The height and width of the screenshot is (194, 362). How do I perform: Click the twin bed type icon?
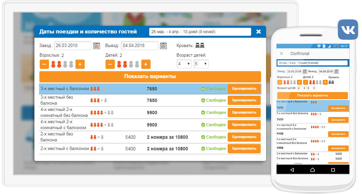pos(200,46)
